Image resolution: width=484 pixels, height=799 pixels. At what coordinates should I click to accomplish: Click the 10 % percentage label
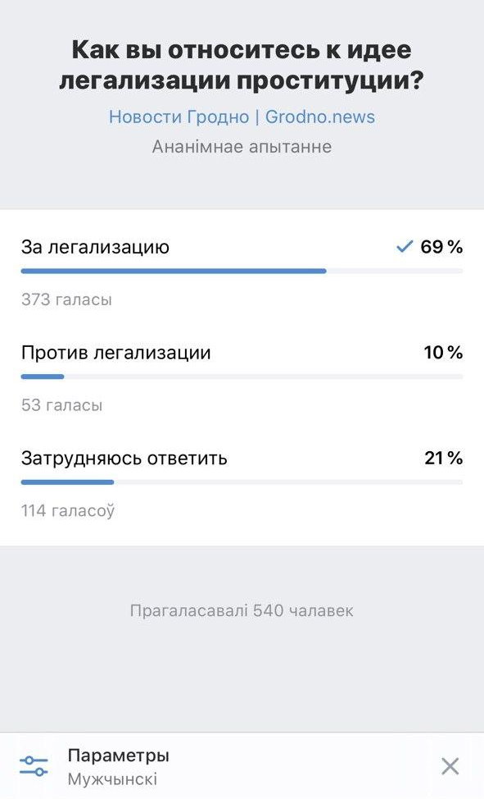click(443, 351)
